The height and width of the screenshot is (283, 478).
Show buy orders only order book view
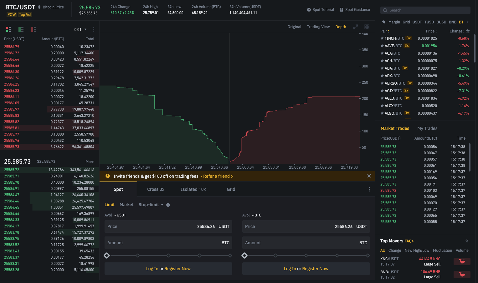click(21, 29)
